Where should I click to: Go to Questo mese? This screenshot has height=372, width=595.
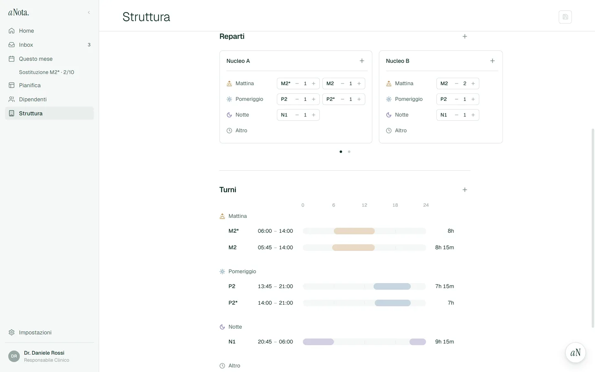[x=49, y=59]
